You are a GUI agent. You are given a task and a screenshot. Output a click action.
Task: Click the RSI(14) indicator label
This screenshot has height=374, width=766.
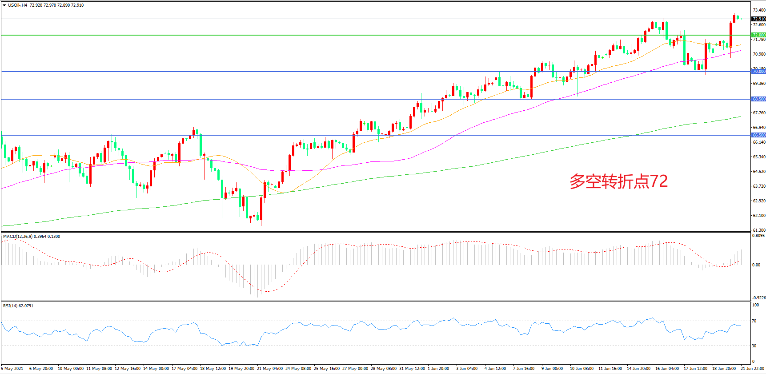10,306
